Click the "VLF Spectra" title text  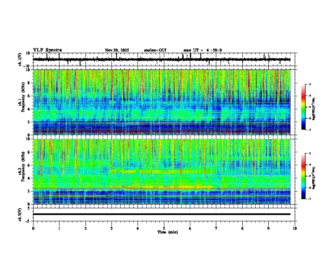pyautogui.click(x=47, y=50)
